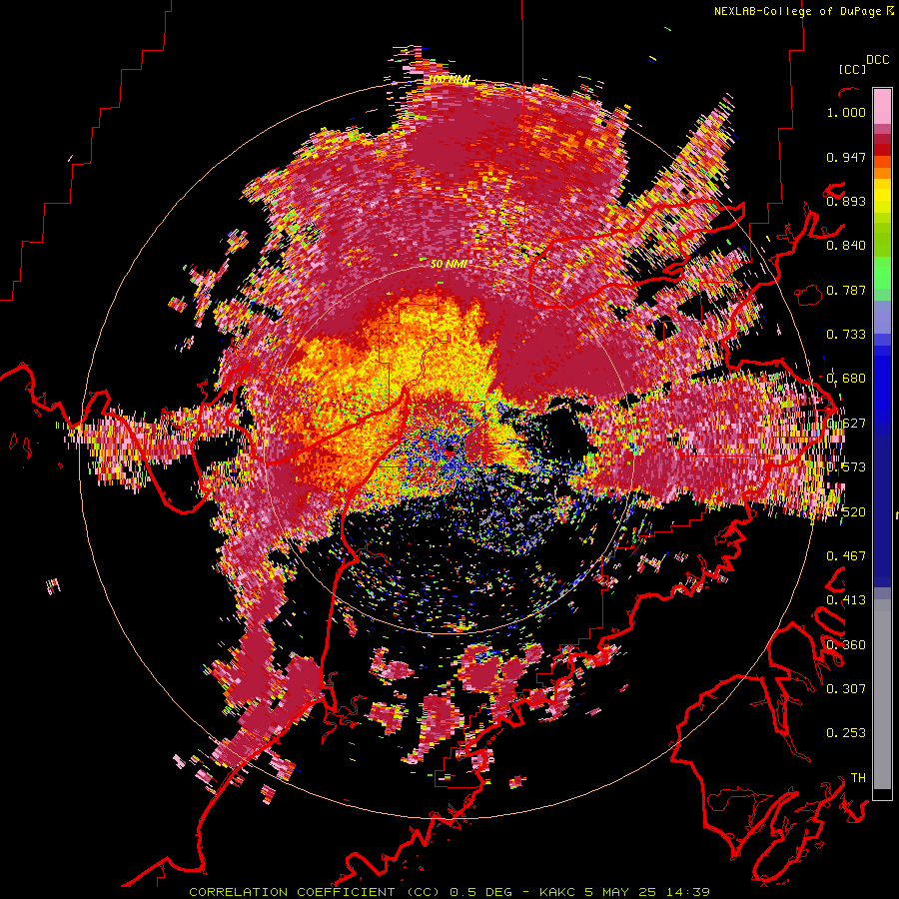
Task: Click the 0.840 legend value
Action: pyautogui.click(x=846, y=246)
